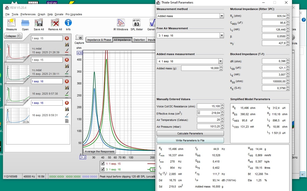Click the Remove All measurements icon
The image size is (307, 191).
click(x=55, y=23)
